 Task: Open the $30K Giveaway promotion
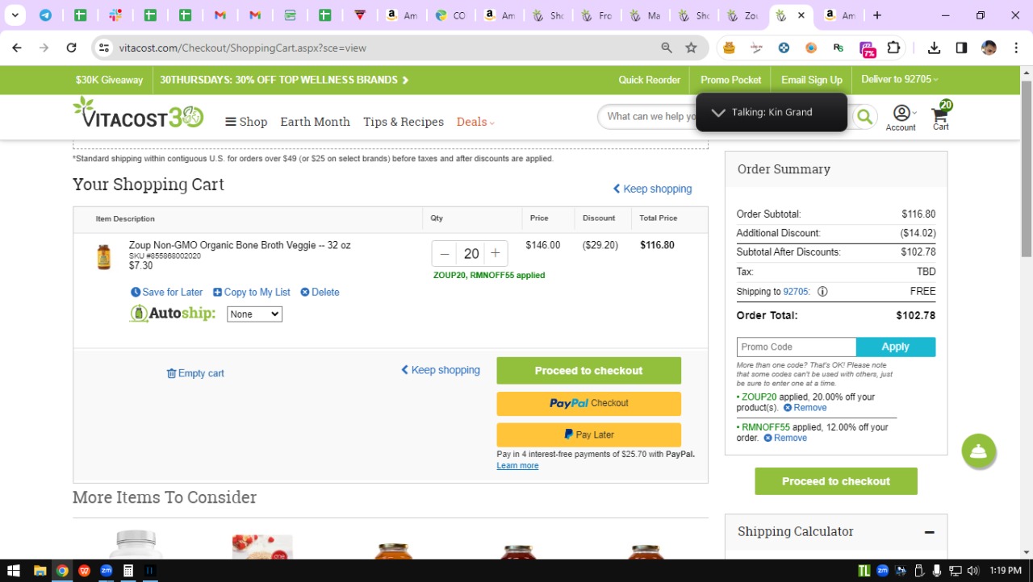pyautogui.click(x=109, y=80)
